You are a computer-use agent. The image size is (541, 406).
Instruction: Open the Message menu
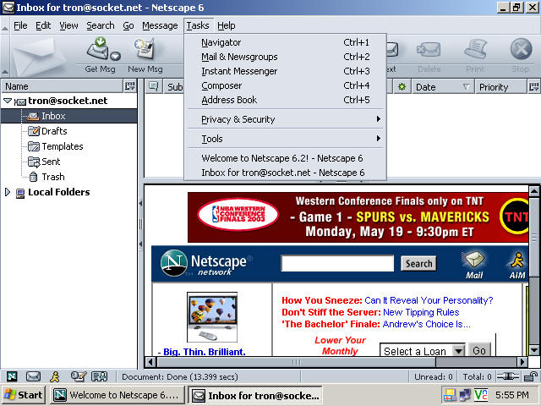[160, 25]
